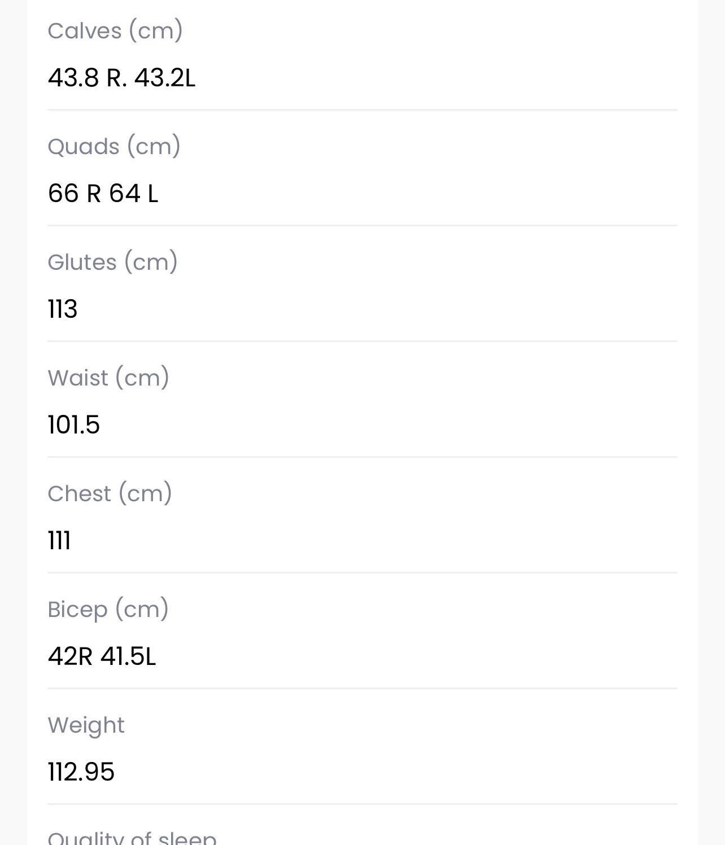Edit the Weight value 112.95
This screenshot has width=725, height=845.
tap(81, 772)
